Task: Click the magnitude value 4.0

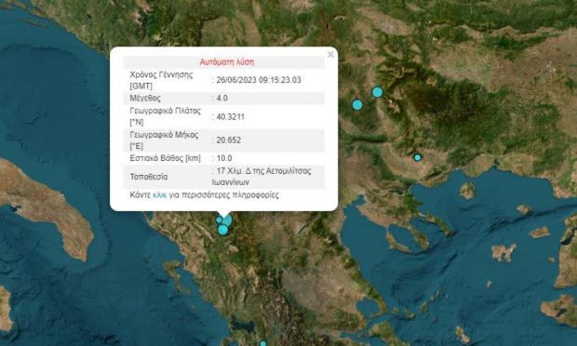Action: (x=221, y=99)
